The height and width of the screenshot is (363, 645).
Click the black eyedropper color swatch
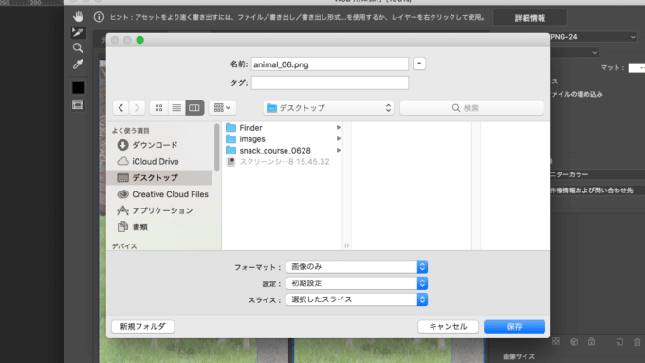coord(78,87)
